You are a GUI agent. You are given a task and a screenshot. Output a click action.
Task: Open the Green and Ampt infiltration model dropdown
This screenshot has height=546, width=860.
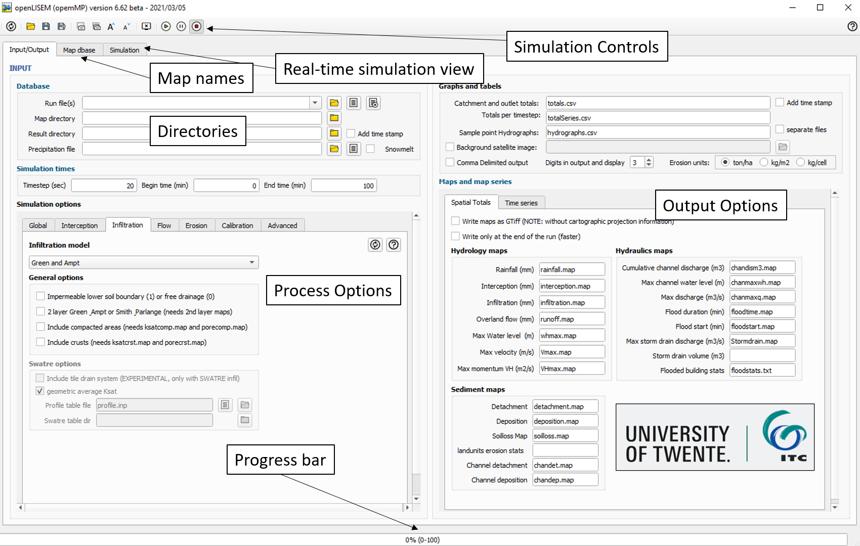[x=144, y=262]
